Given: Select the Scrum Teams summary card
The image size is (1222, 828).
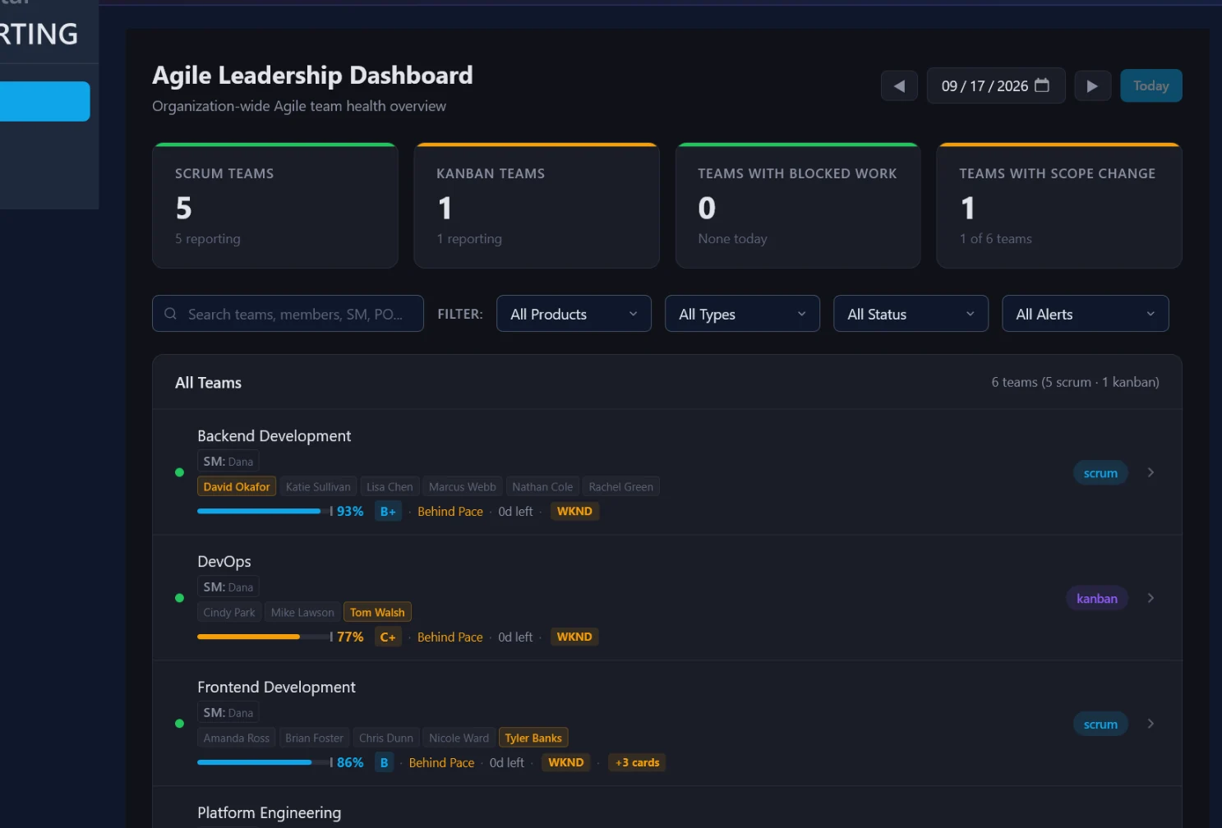Looking at the screenshot, I should click(275, 205).
